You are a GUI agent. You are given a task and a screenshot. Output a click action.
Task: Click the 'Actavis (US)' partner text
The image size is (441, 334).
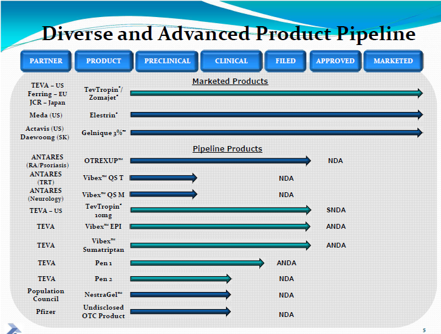[x=45, y=129]
